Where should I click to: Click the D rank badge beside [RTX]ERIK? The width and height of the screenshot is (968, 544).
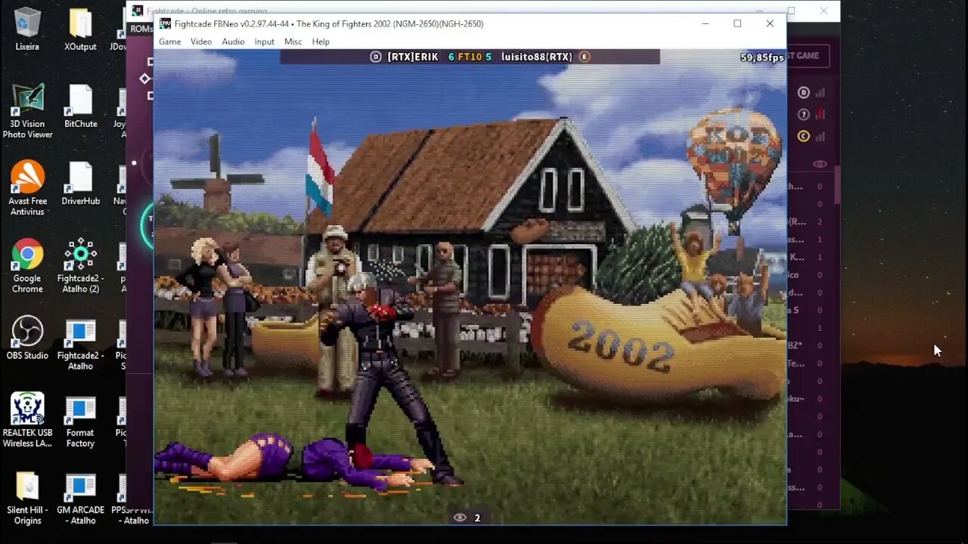coord(376,57)
